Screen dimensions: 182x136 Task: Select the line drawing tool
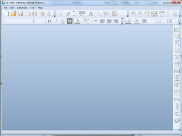coord(99,14)
